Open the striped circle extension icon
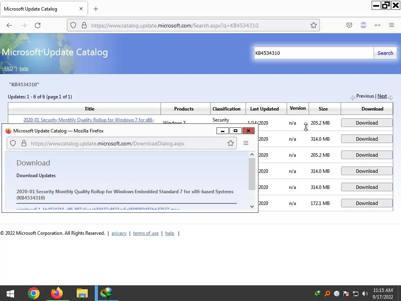 click(x=363, y=25)
